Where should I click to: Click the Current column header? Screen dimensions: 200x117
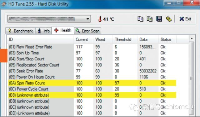(x=82, y=39)
